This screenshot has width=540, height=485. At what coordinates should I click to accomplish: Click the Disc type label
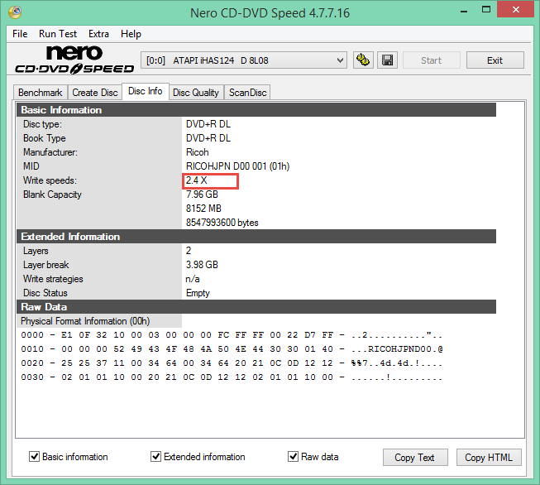[42, 124]
